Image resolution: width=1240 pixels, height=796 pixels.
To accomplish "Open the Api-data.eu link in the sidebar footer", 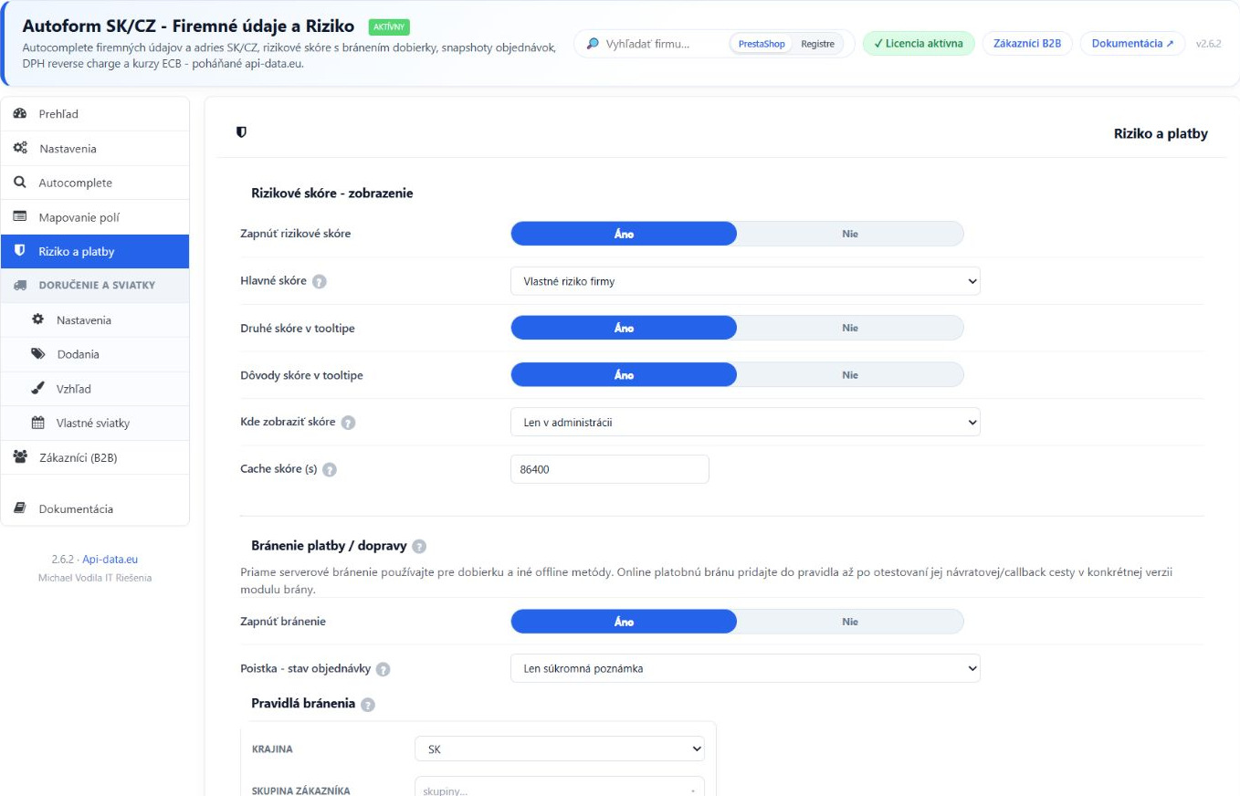I will pos(110,560).
